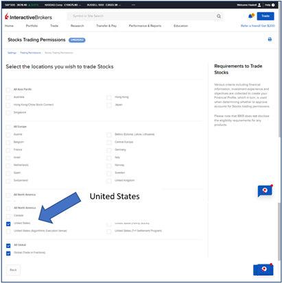Check the Singapore checkbox
282x283 pixels.
[8, 113]
